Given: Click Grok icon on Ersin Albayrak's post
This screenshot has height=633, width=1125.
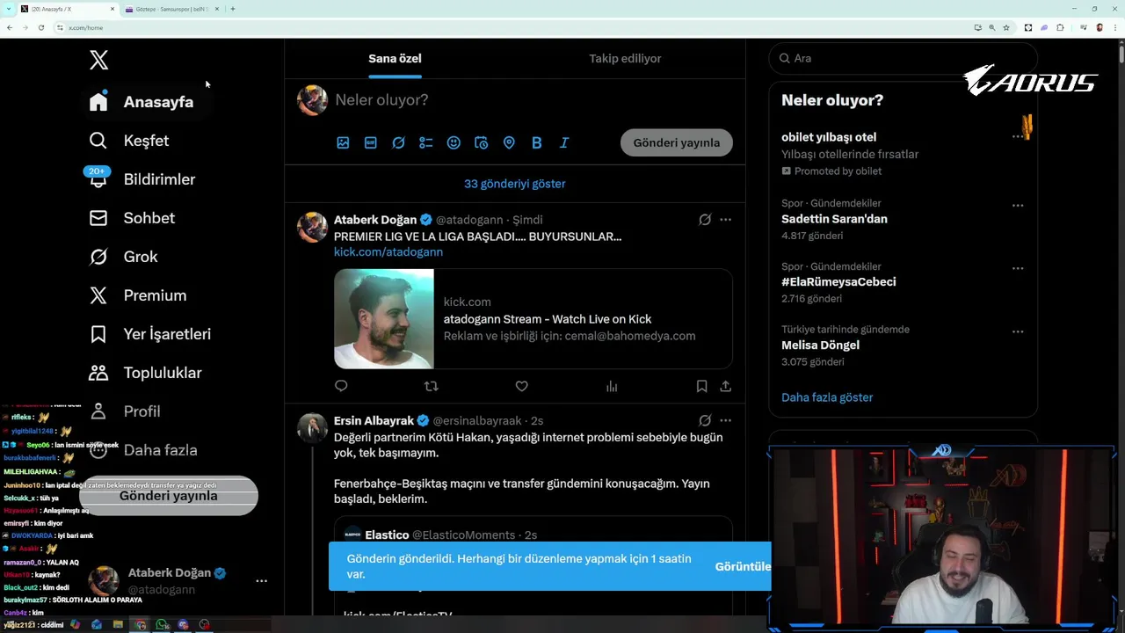Looking at the screenshot, I should coord(705,421).
